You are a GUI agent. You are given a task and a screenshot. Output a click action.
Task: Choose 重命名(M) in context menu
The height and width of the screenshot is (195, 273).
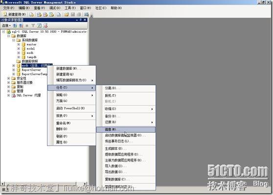(71, 123)
